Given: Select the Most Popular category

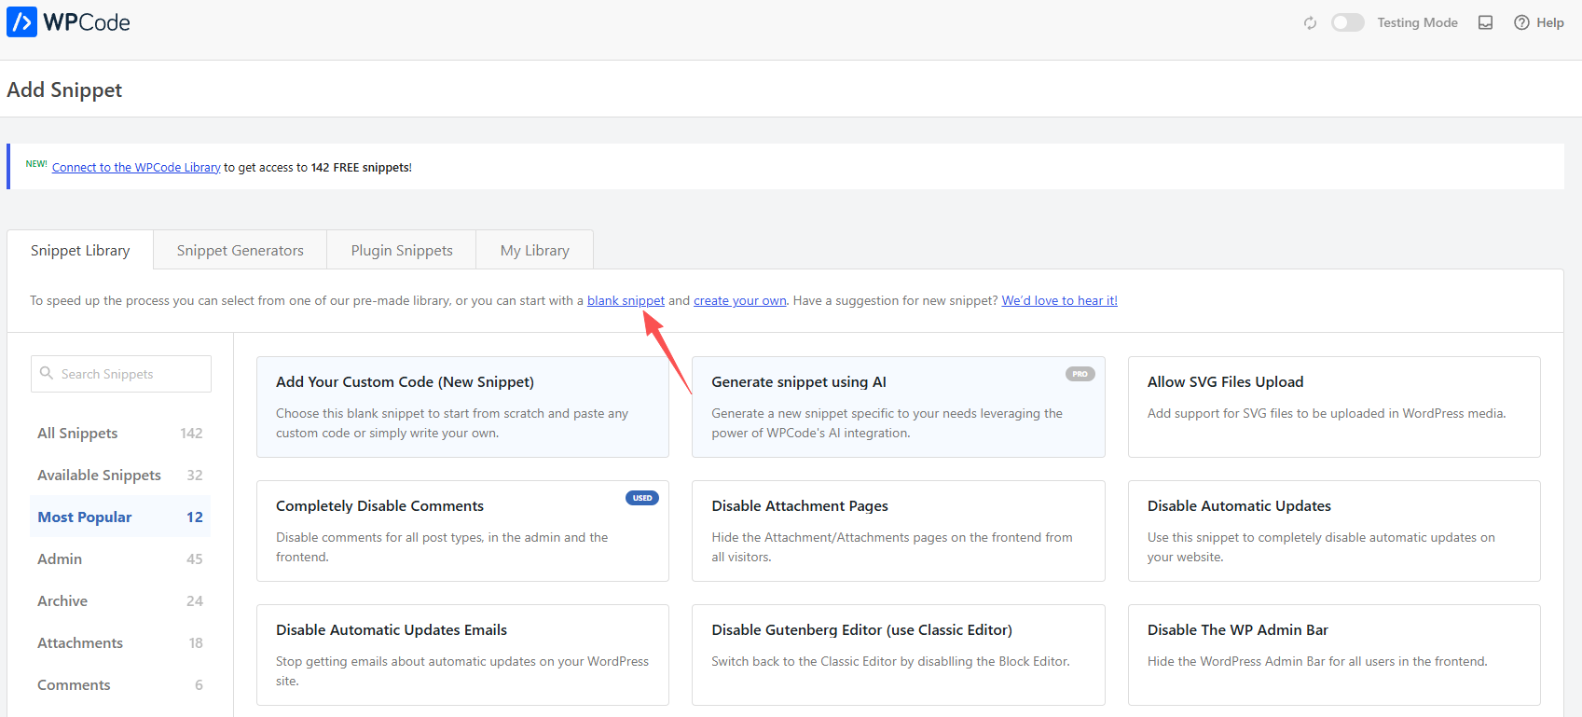Looking at the screenshot, I should [x=120, y=517].
